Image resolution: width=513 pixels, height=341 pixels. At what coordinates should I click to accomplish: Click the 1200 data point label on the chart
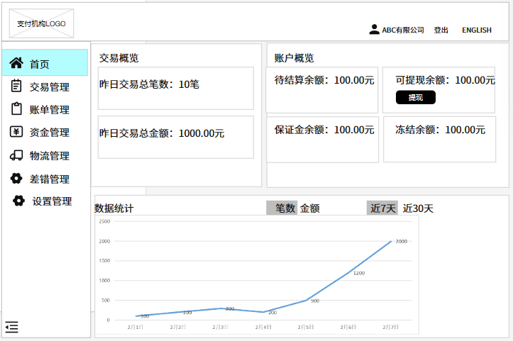(359, 273)
